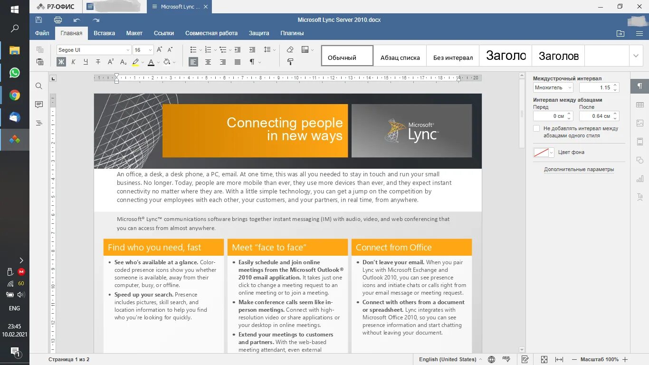Open the search panel from left sidebar
The image size is (649, 365).
(39, 86)
